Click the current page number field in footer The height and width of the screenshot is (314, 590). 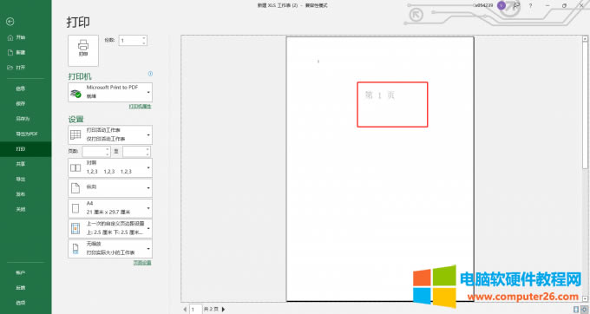coord(195,309)
